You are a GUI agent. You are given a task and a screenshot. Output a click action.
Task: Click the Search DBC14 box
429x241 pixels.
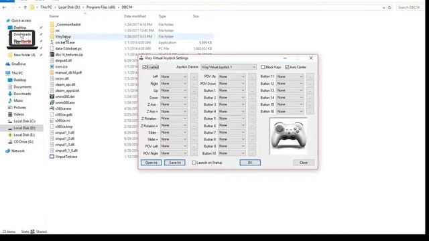410,7
